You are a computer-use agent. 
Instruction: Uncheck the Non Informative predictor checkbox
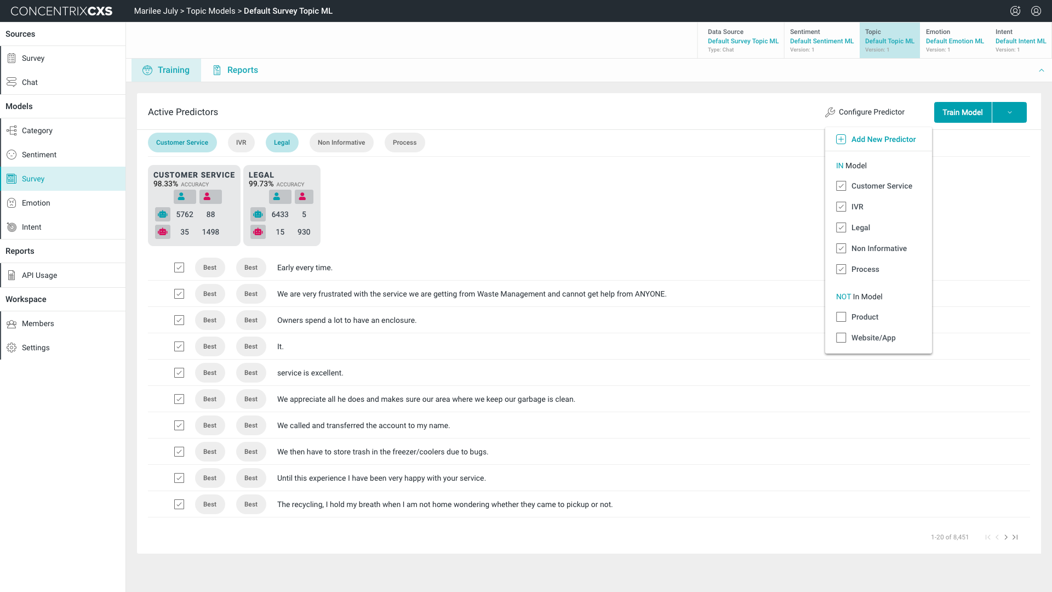(841, 248)
